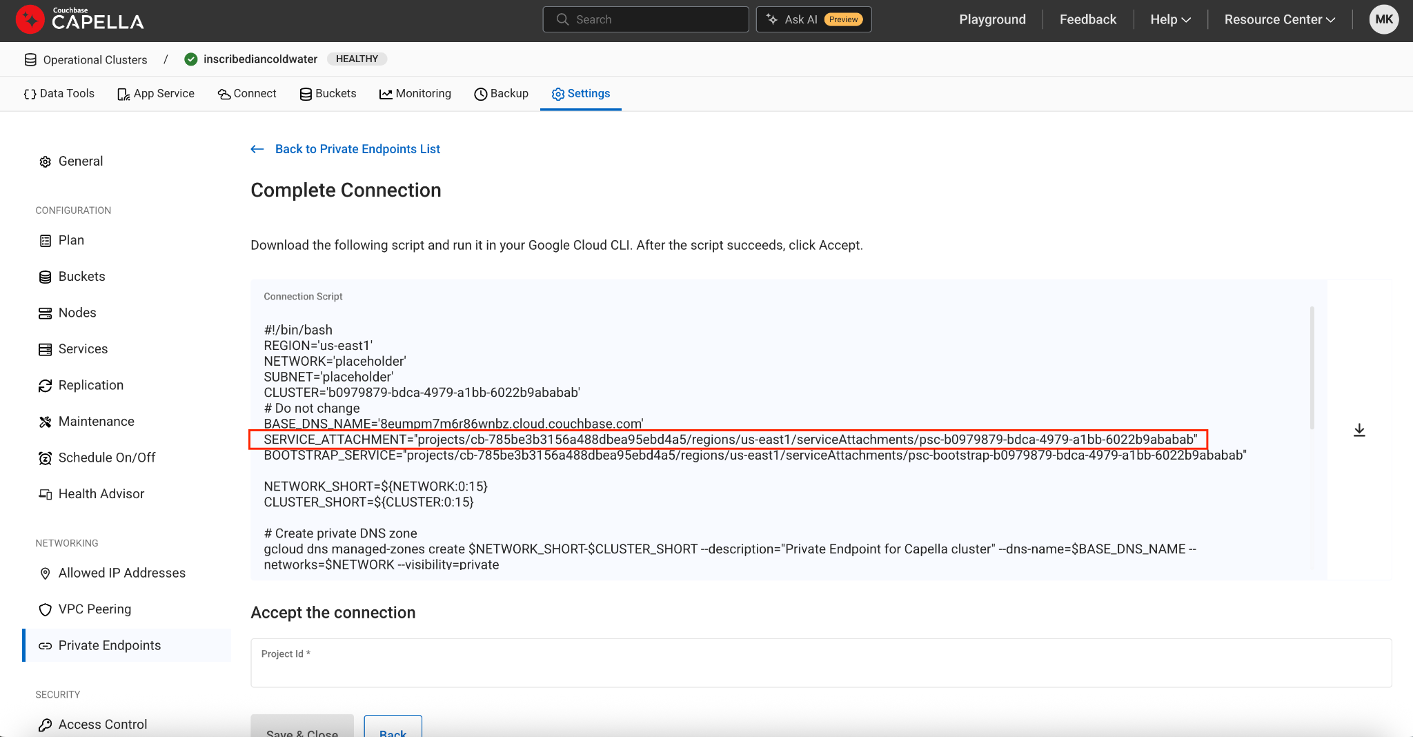Click the download connection script icon
Screen dimensions: 1413x737
point(1359,430)
